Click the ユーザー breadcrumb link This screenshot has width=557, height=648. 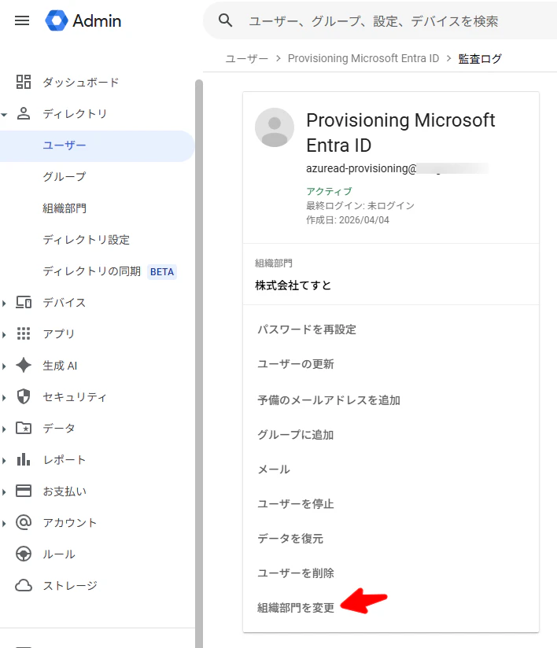[x=247, y=59]
